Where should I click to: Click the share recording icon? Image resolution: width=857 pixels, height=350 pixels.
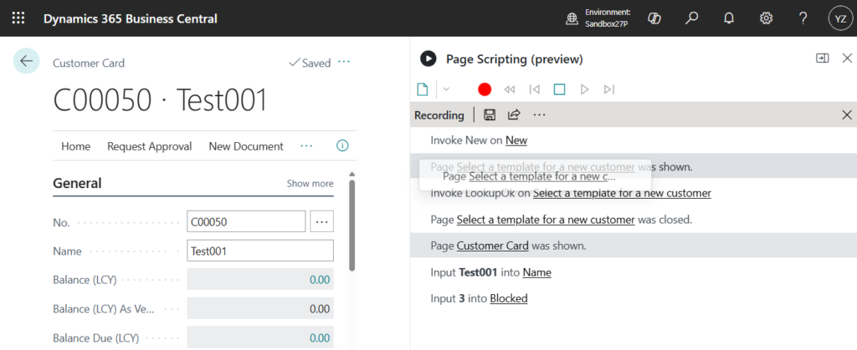point(514,115)
